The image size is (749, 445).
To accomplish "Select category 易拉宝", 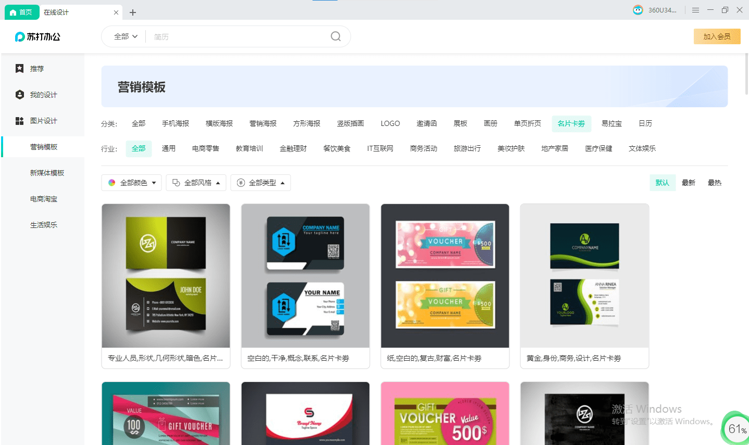I will click(611, 123).
